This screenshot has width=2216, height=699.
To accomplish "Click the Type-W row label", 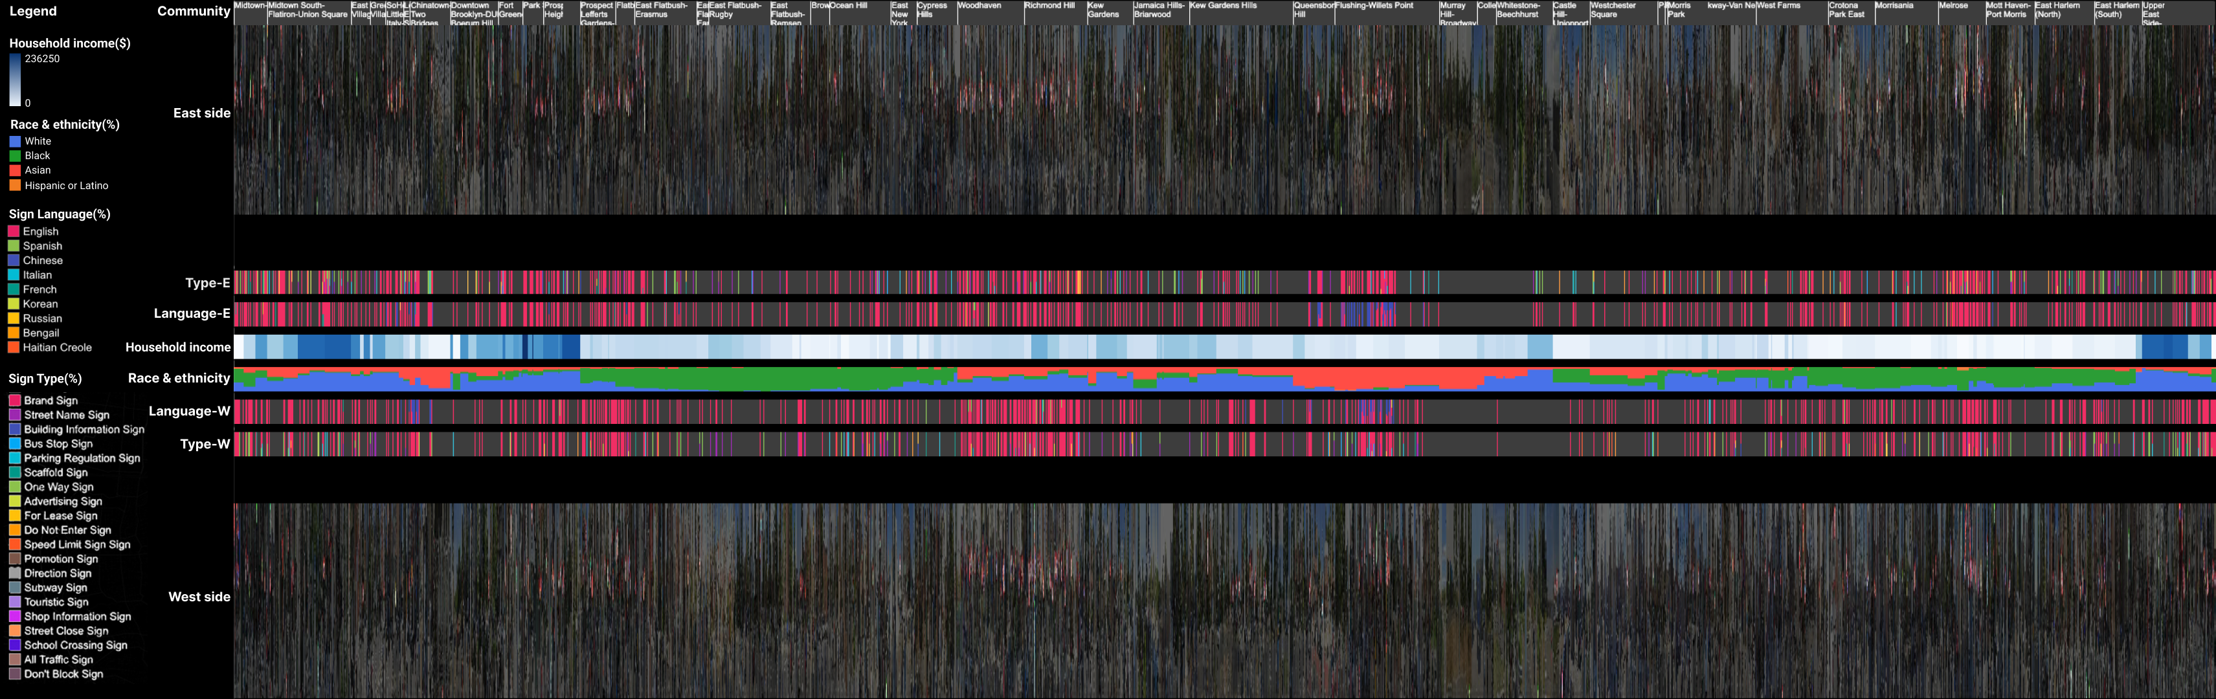I will coord(205,443).
